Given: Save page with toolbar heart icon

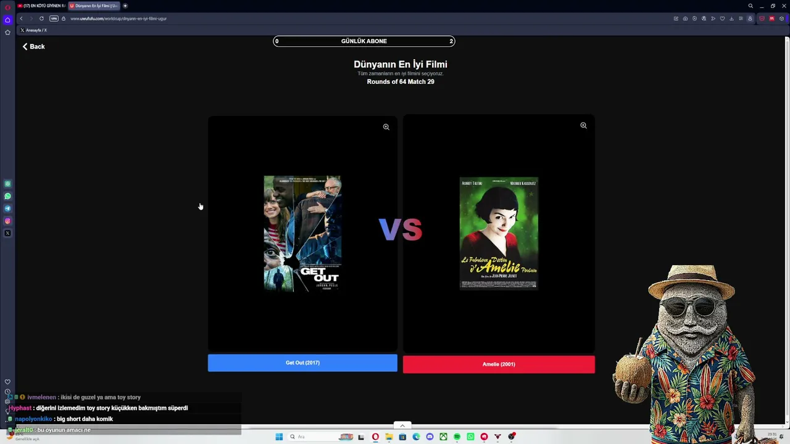Looking at the screenshot, I should (x=722, y=18).
